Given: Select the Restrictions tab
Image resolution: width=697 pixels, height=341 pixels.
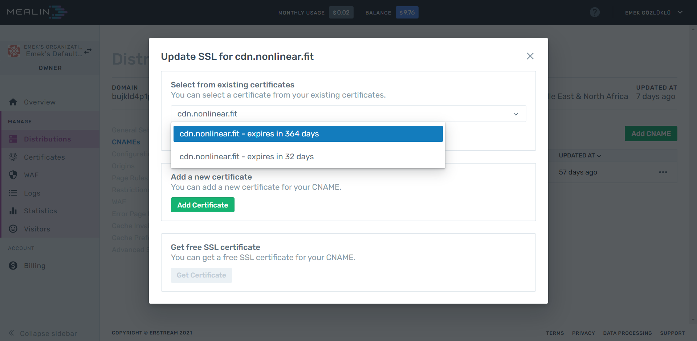Looking at the screenshot, I should pyautogui.click(x=130, y=190).
